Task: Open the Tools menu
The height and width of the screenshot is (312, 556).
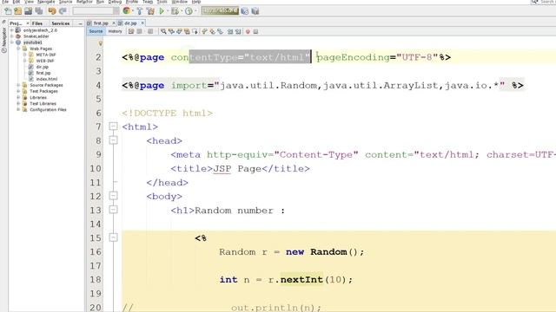Action: point(162,2)
